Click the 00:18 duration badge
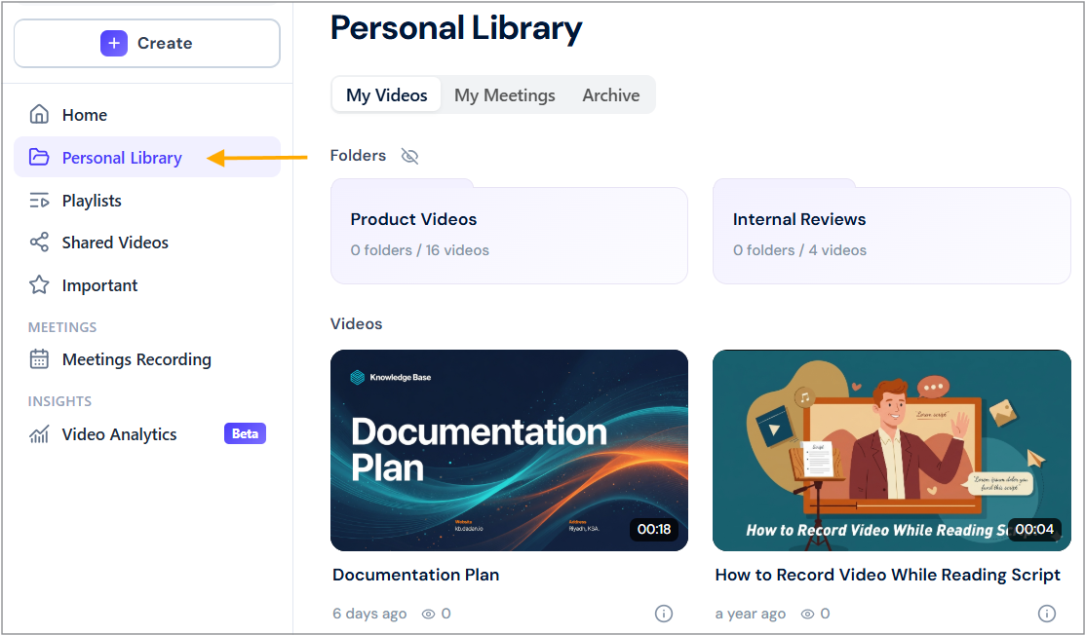 (654, 529)
